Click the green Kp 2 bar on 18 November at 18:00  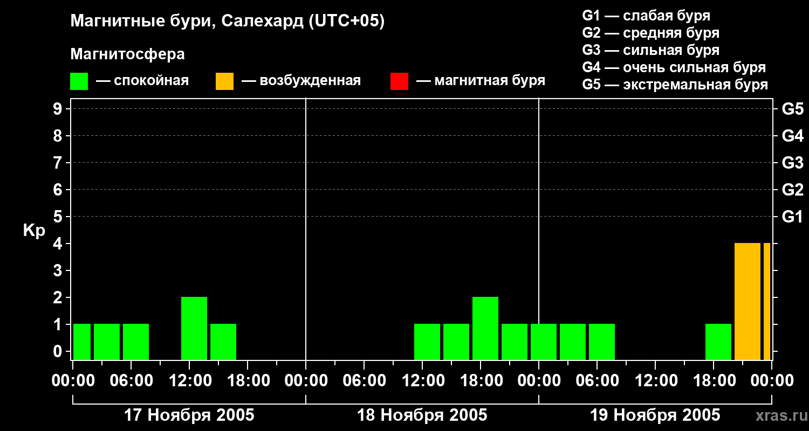point(485,328)
